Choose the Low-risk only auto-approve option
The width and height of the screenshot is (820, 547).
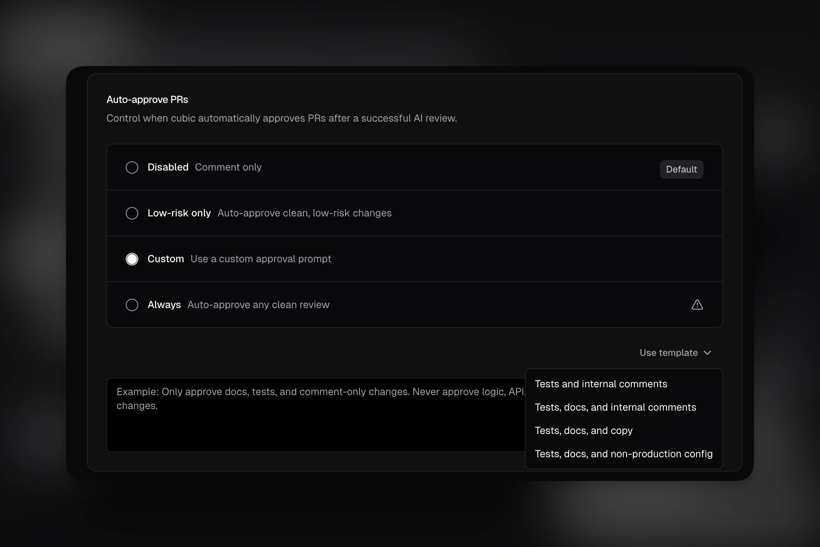132,213
